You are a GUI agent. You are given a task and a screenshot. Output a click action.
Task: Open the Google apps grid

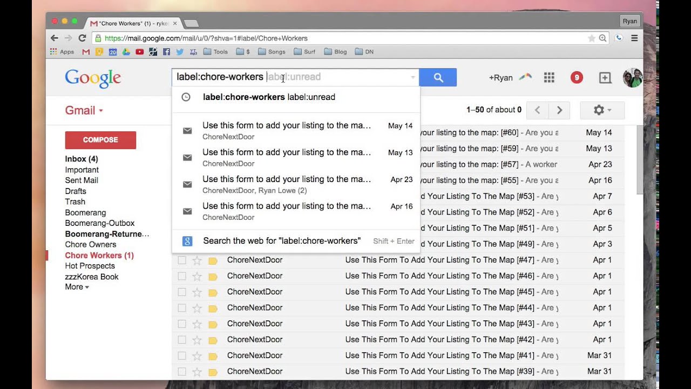click(549, 78)
